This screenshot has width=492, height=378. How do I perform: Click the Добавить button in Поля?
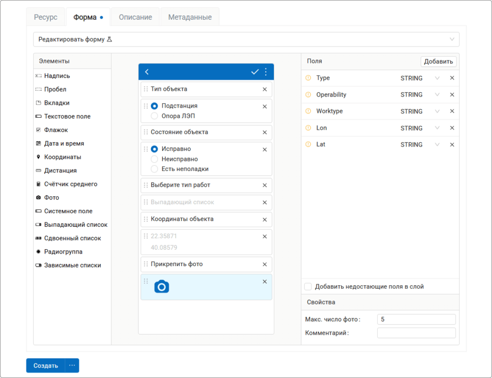pyautogui.click(x=438, y=61)
